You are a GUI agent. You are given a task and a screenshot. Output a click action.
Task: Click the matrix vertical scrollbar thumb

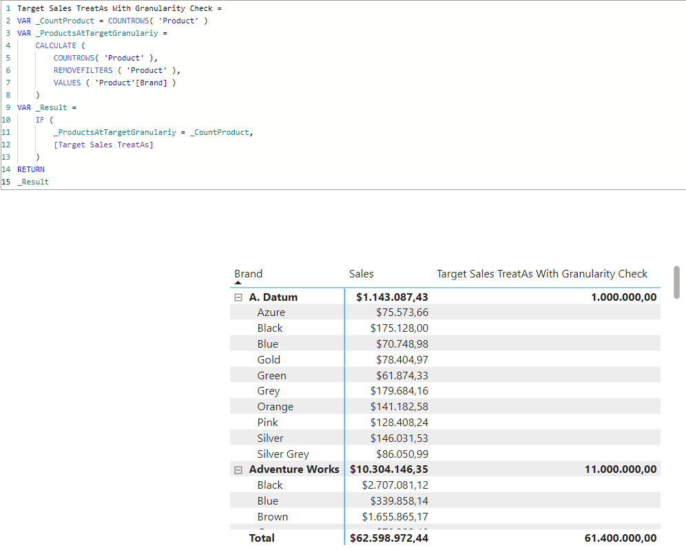[x=676, y=282]
